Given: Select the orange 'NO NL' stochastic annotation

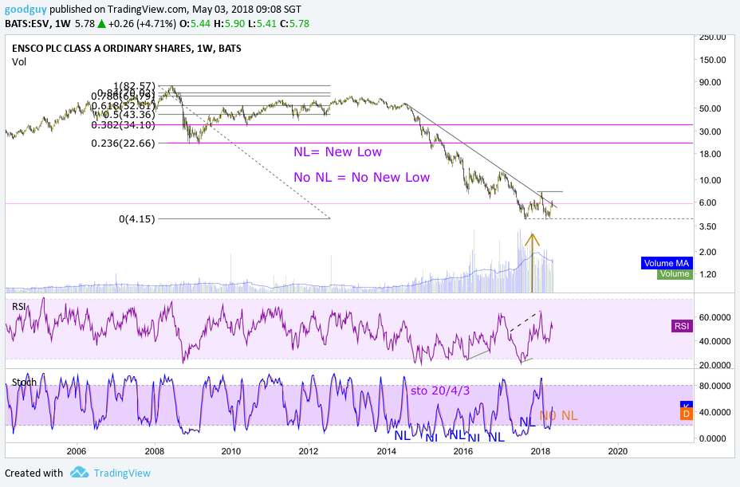Looking at the screenshot, I should (x=558, y=416).
